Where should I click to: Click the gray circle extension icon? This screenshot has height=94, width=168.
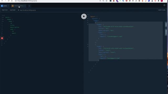pyautogui.click(x=133, y=1)
